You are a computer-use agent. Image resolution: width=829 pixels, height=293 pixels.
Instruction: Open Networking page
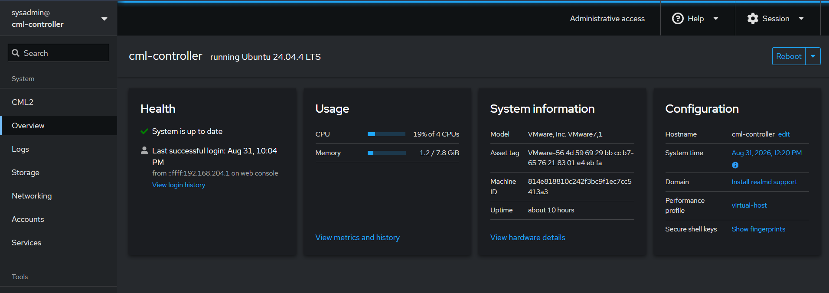point(59,196)
